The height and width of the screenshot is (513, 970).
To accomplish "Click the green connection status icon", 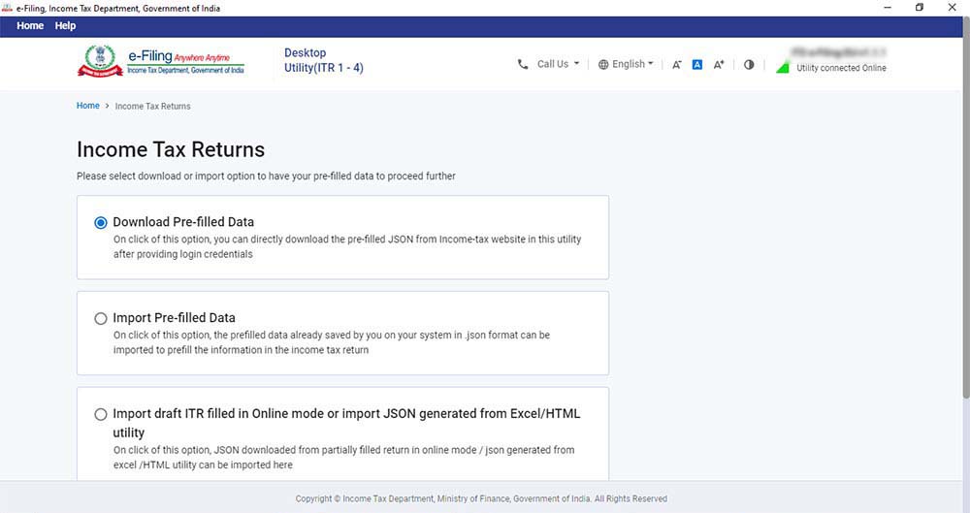I will click(x=783, y=67).
